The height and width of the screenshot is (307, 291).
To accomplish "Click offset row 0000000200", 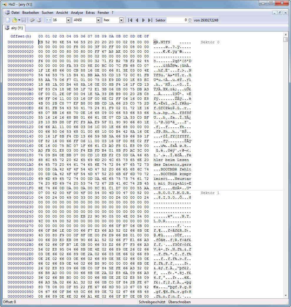I will [x=21, y=193].
